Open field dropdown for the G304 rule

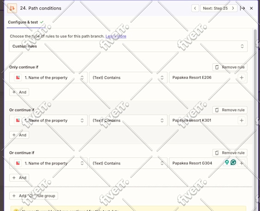tap(48, 163)
